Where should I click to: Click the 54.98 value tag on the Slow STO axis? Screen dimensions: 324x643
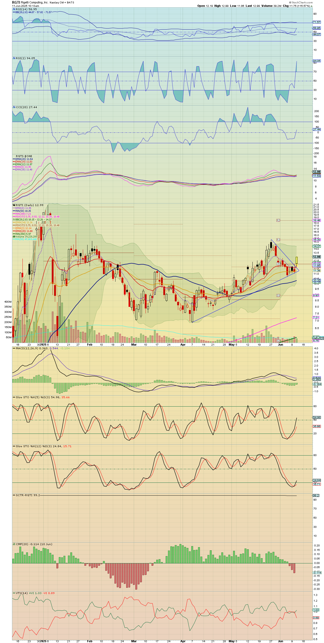pos(317,417)
